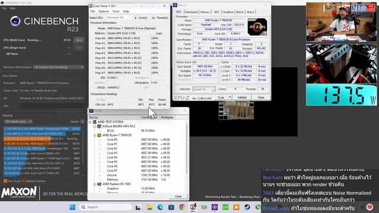Switch to CPU-Z Mainboard tab

click(x=191, y=12)
